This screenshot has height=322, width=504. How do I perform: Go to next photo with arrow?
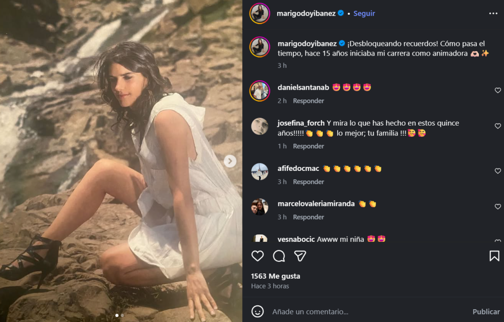point(230,161)
